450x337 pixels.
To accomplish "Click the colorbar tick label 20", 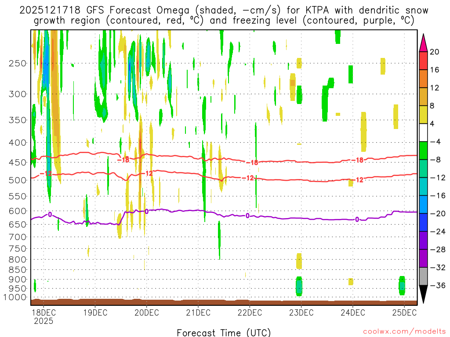I will 435,52.
